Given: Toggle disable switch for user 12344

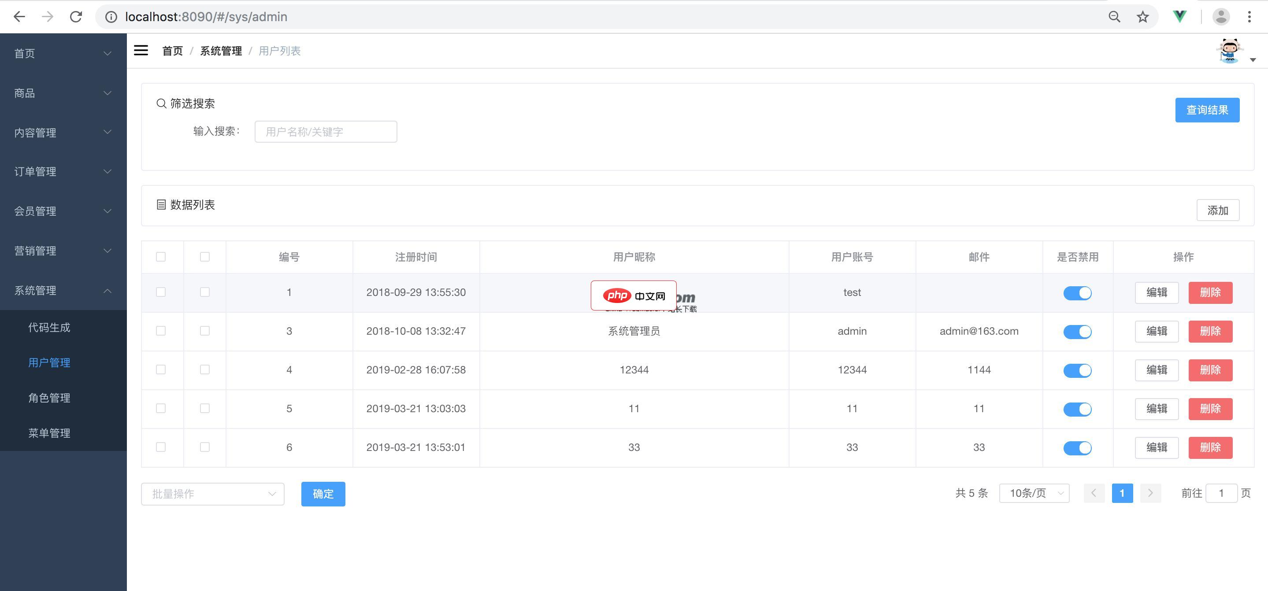Looking at the screenshot, I should (1077, 370).
